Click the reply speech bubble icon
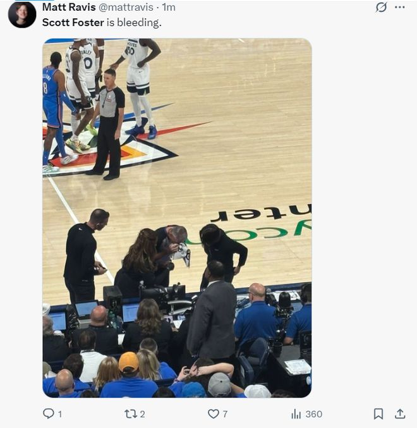The image size is (417, 428). (48, 413)
